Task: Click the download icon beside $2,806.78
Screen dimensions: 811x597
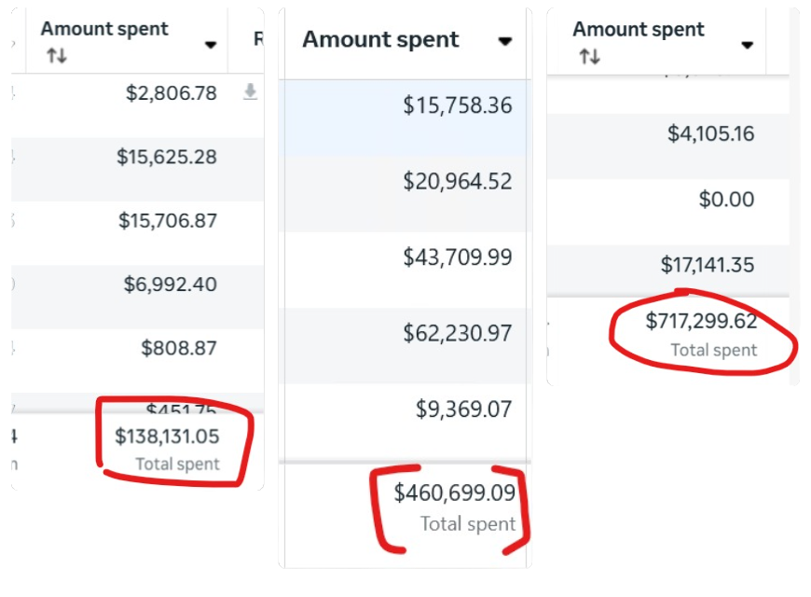Action: [251, 91]
